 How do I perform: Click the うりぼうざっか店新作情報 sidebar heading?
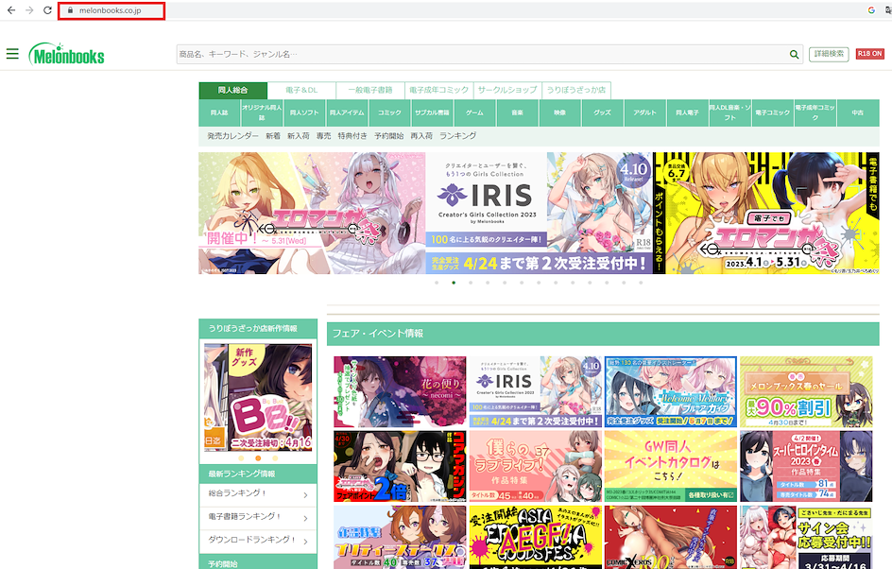click(252, 328)
